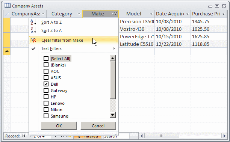
Task: Click the filter list scroll up arrow
Action: [x=113, y=58]
